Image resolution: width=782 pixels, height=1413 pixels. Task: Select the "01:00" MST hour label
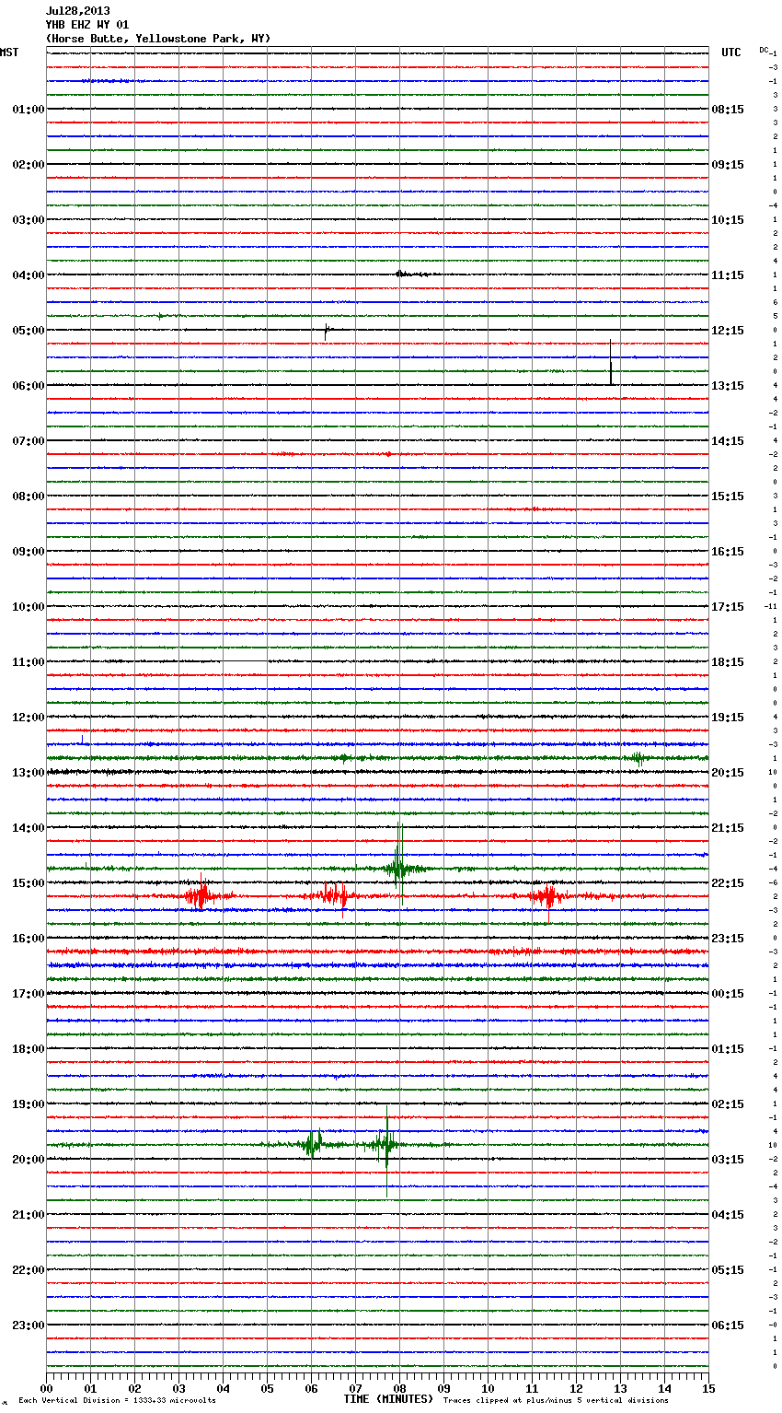point(29,110)
